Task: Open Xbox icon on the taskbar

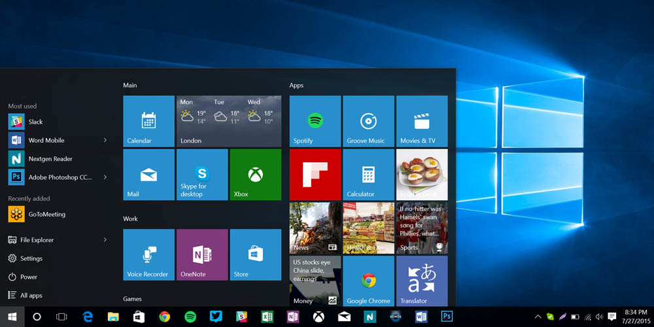Action: tap(318, 317)
